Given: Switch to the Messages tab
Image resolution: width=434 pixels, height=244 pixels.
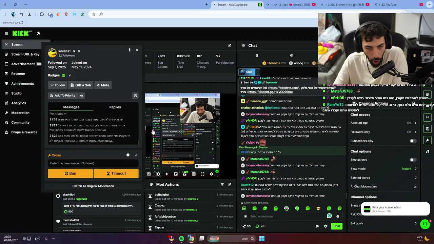Looking at the screenshot, I should (x=71, y=107).
